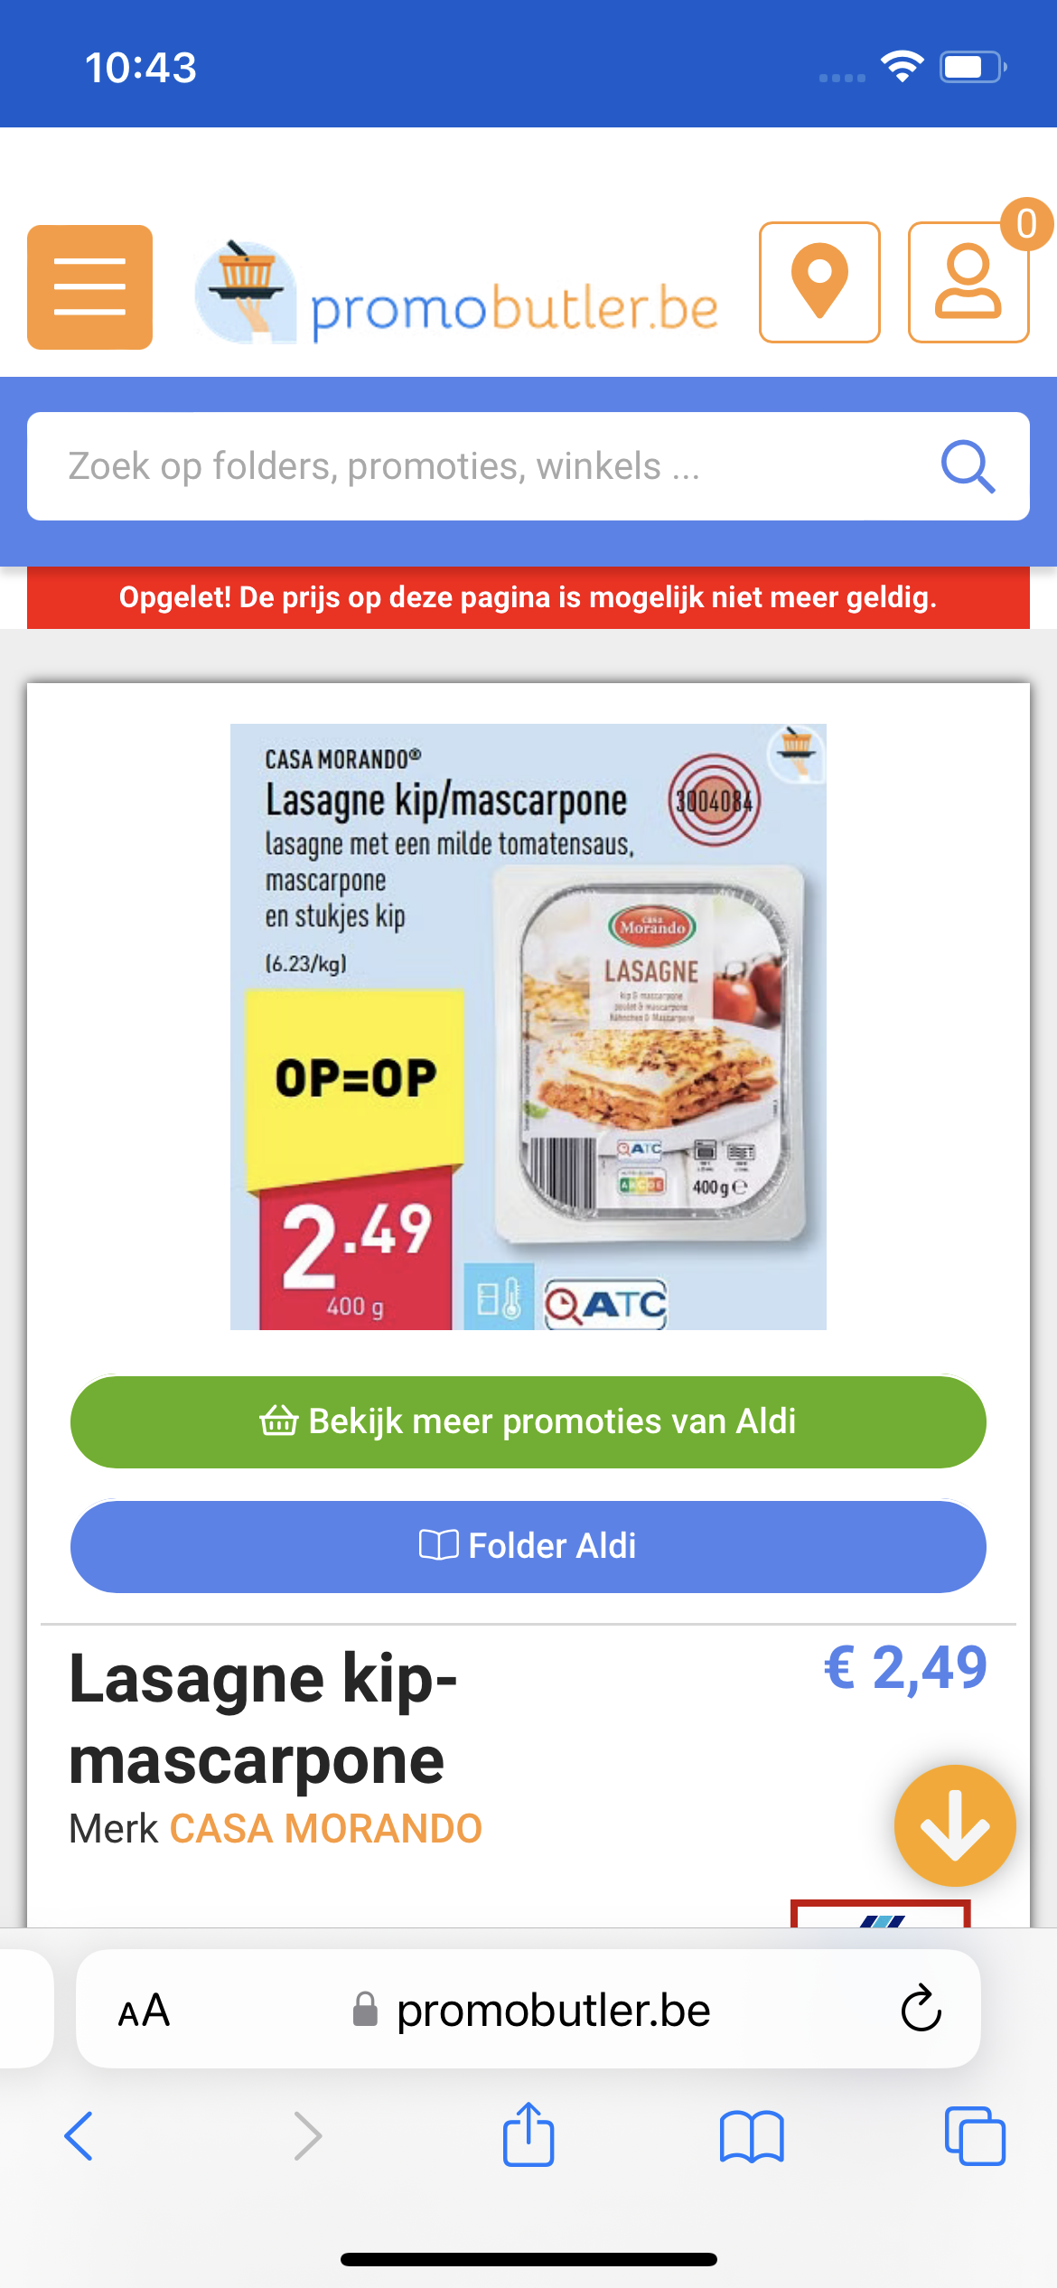Click the cart count badge
This screenshot has height=2288, width=1057.
[x=1026, y=223]
